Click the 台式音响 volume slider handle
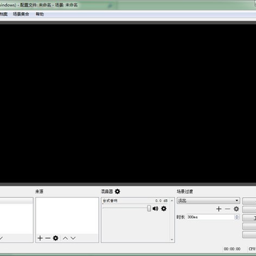256x256 pixels. click(149, 208)
